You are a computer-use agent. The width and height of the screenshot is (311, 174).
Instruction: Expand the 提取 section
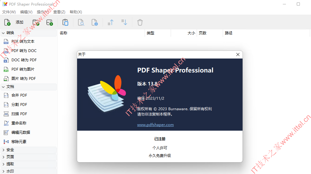[x=29, y=164]
